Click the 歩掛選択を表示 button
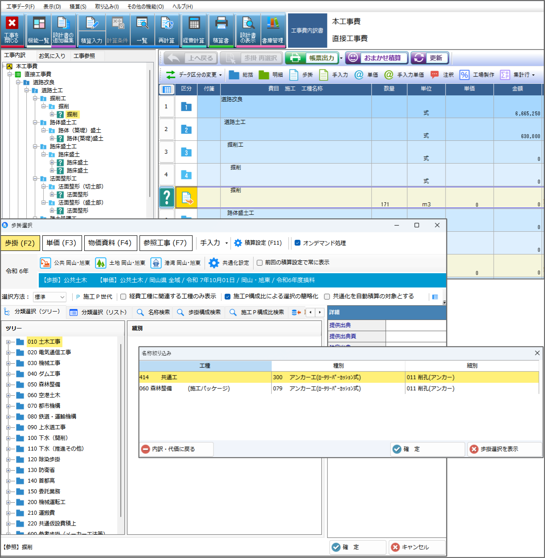The height and width of the screenshot is (558, 545). point(499,449)
